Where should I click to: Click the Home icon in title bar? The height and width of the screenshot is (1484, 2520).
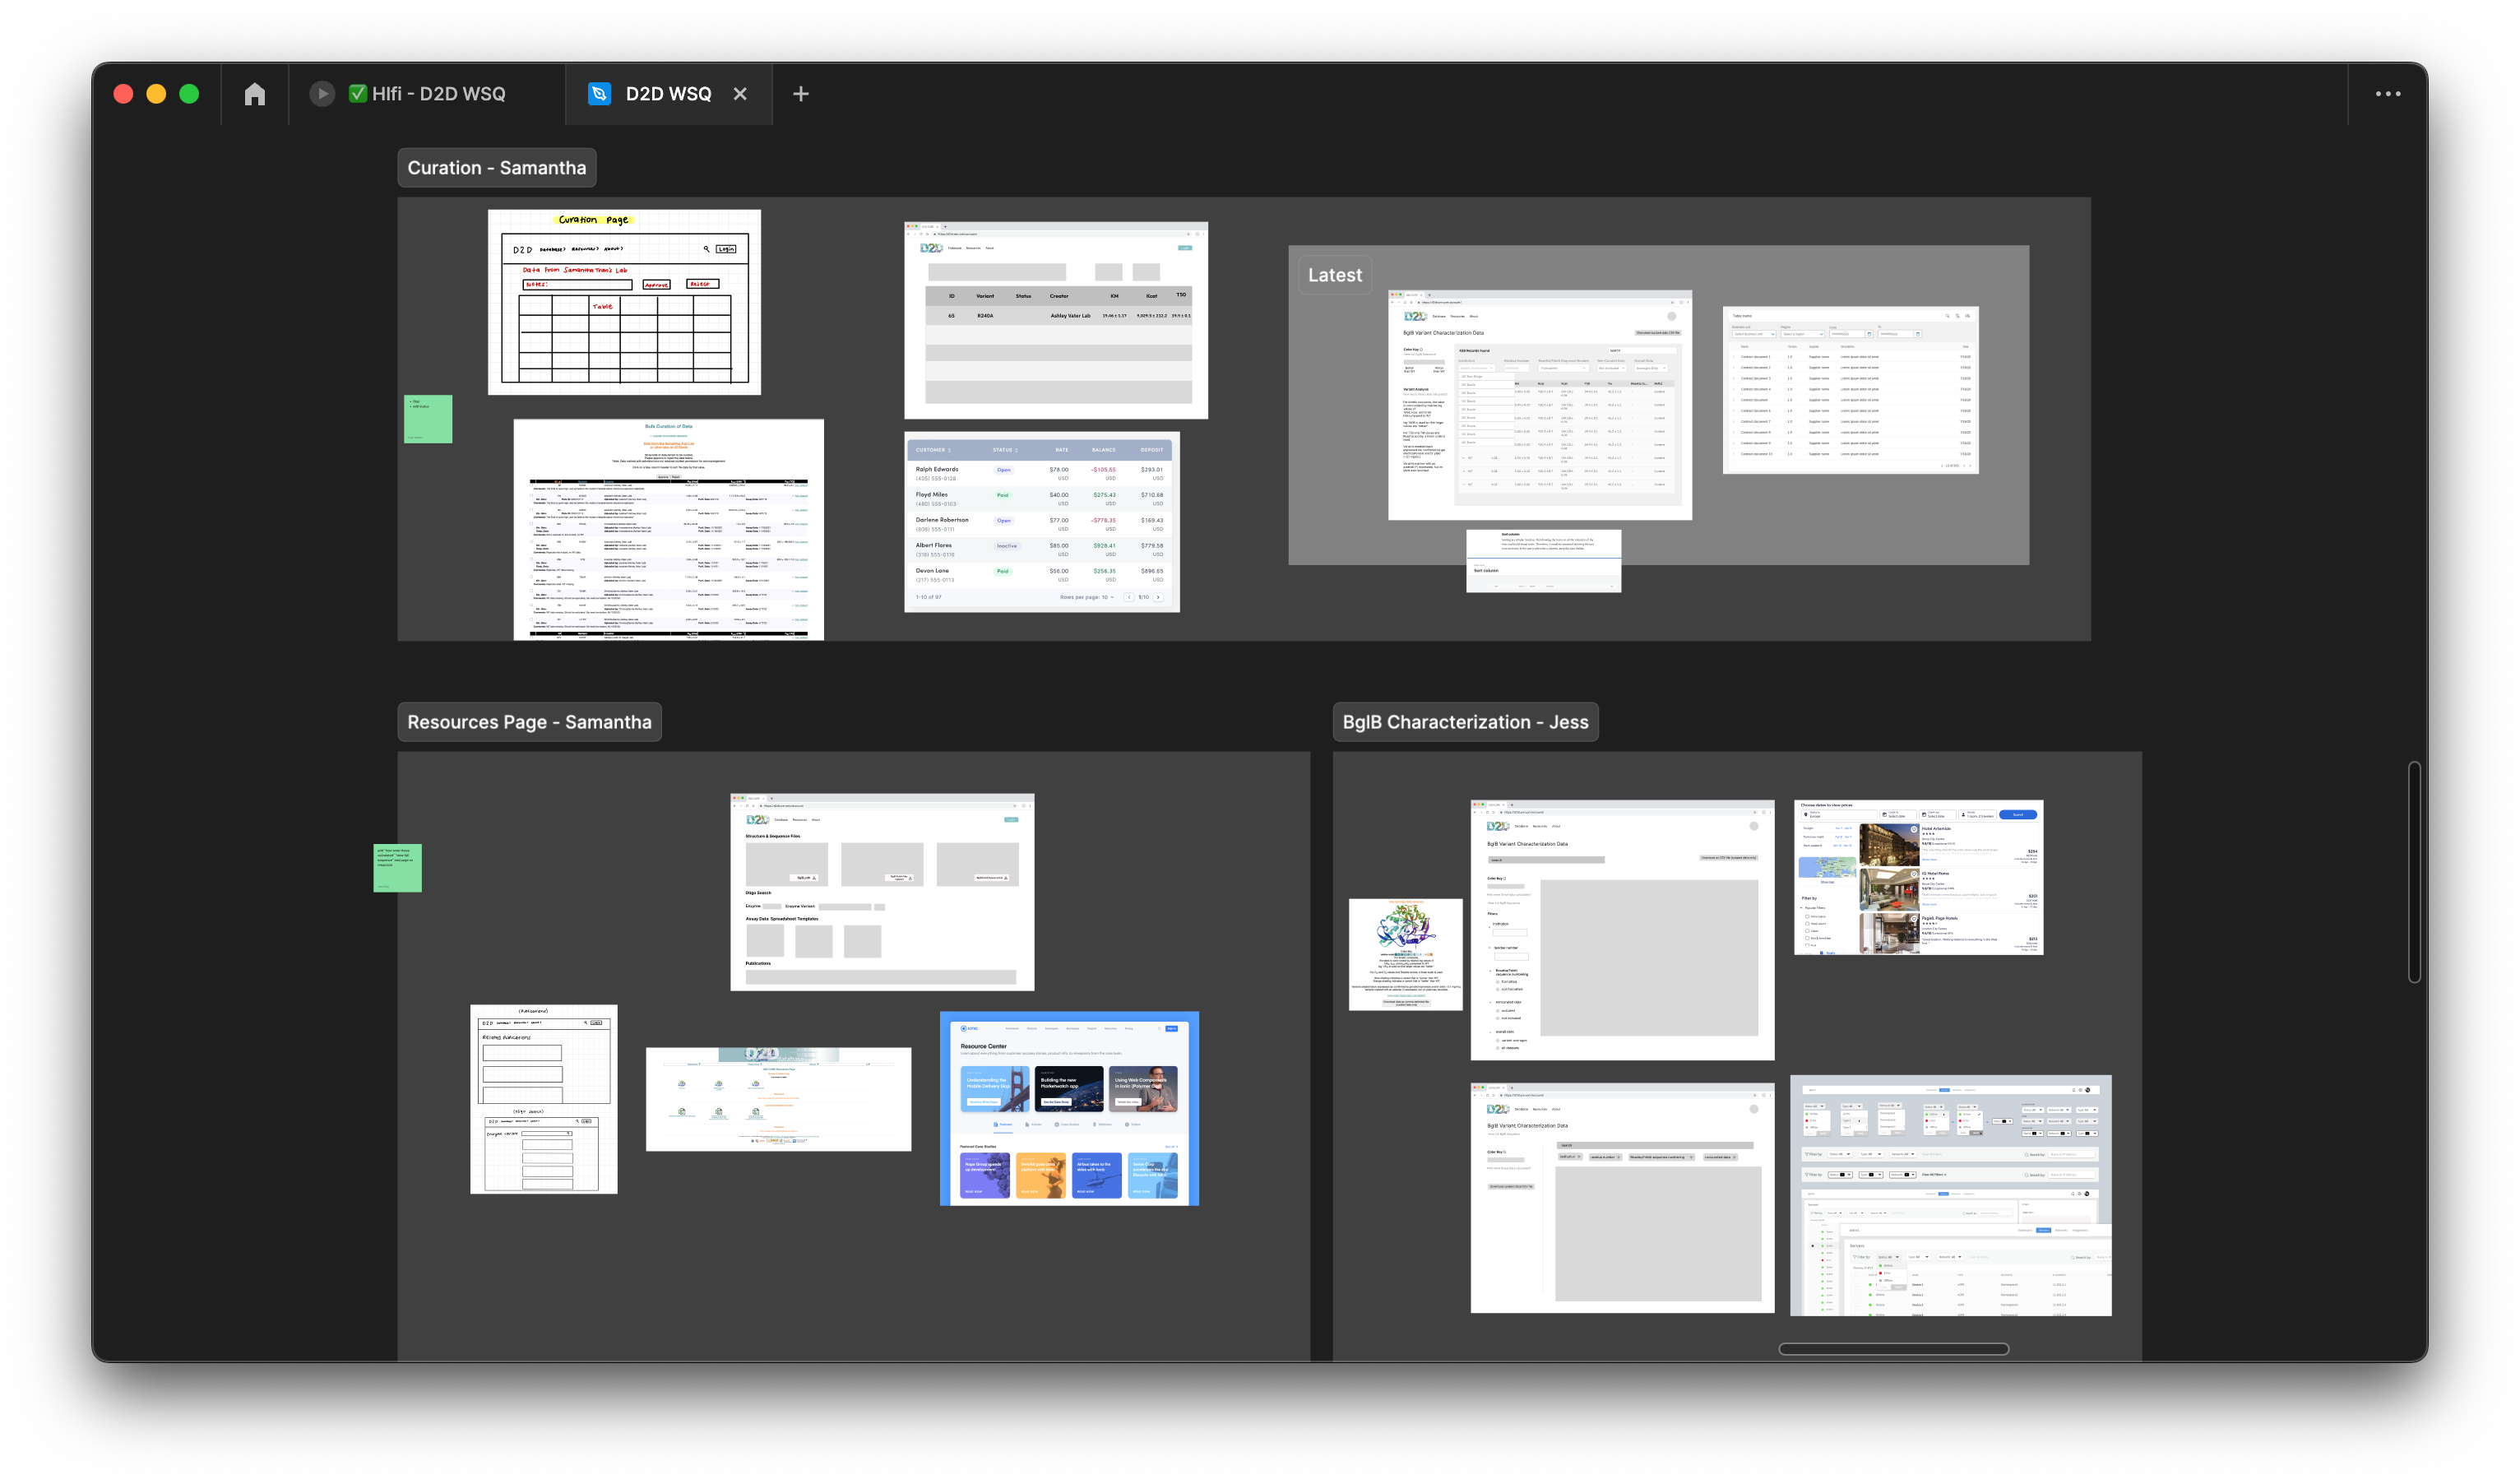(255, 94)
